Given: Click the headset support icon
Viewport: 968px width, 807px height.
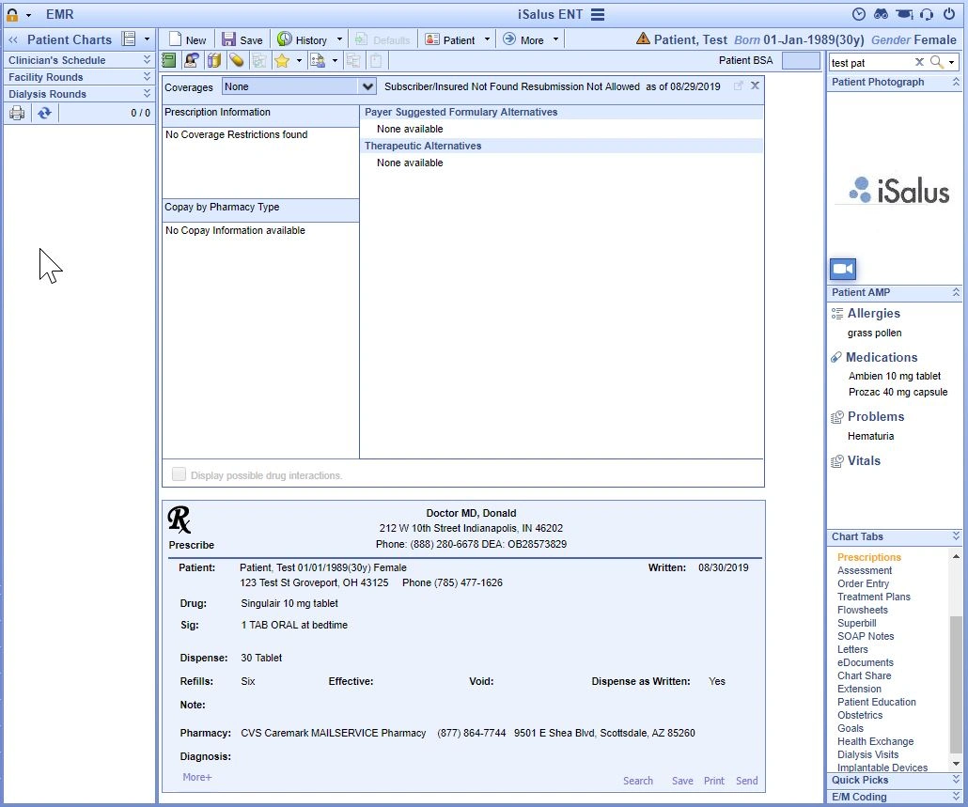Looking at the screenshot, I should [x=926, y=13].
